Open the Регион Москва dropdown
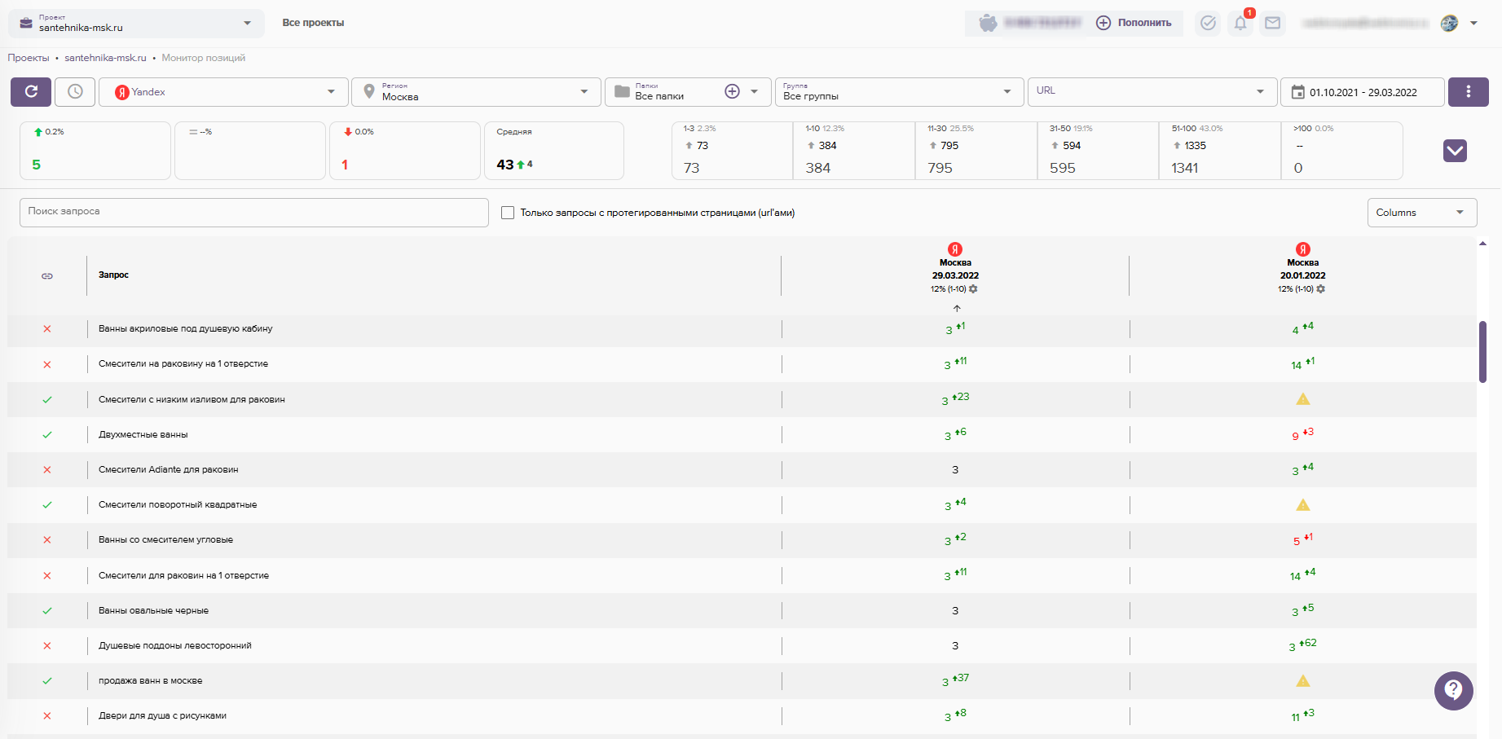 (477, 92)
